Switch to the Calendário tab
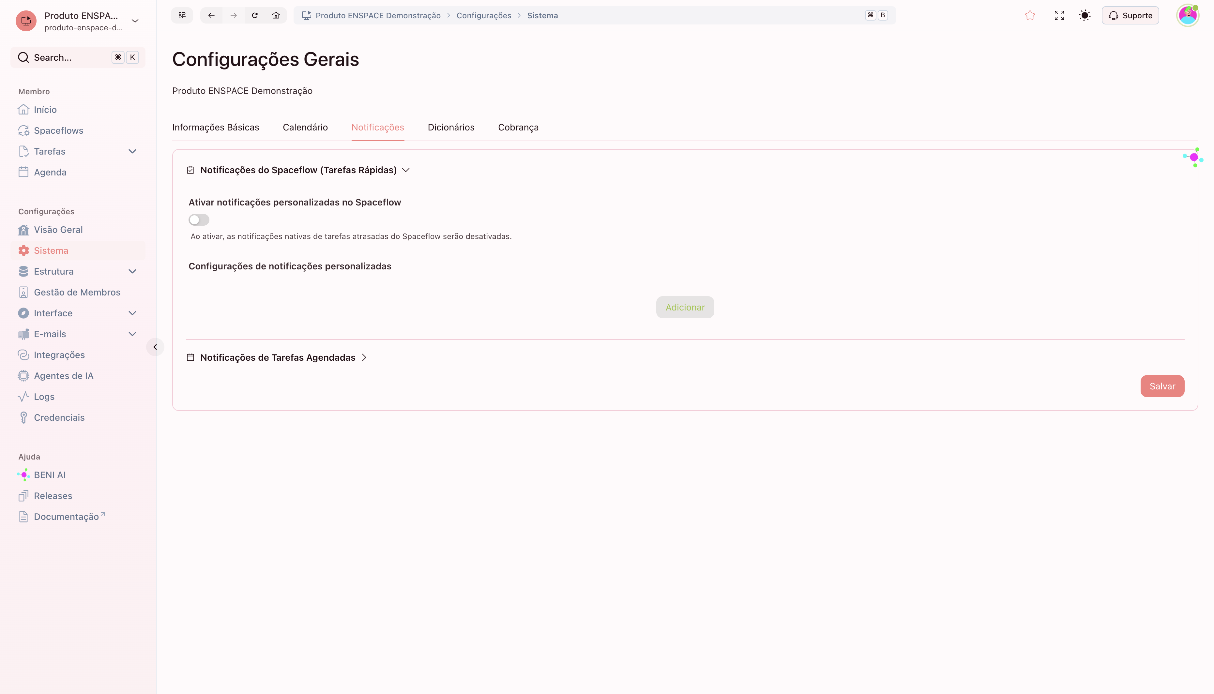This screenshot has width=1214, height=694. tap(305, 127)
